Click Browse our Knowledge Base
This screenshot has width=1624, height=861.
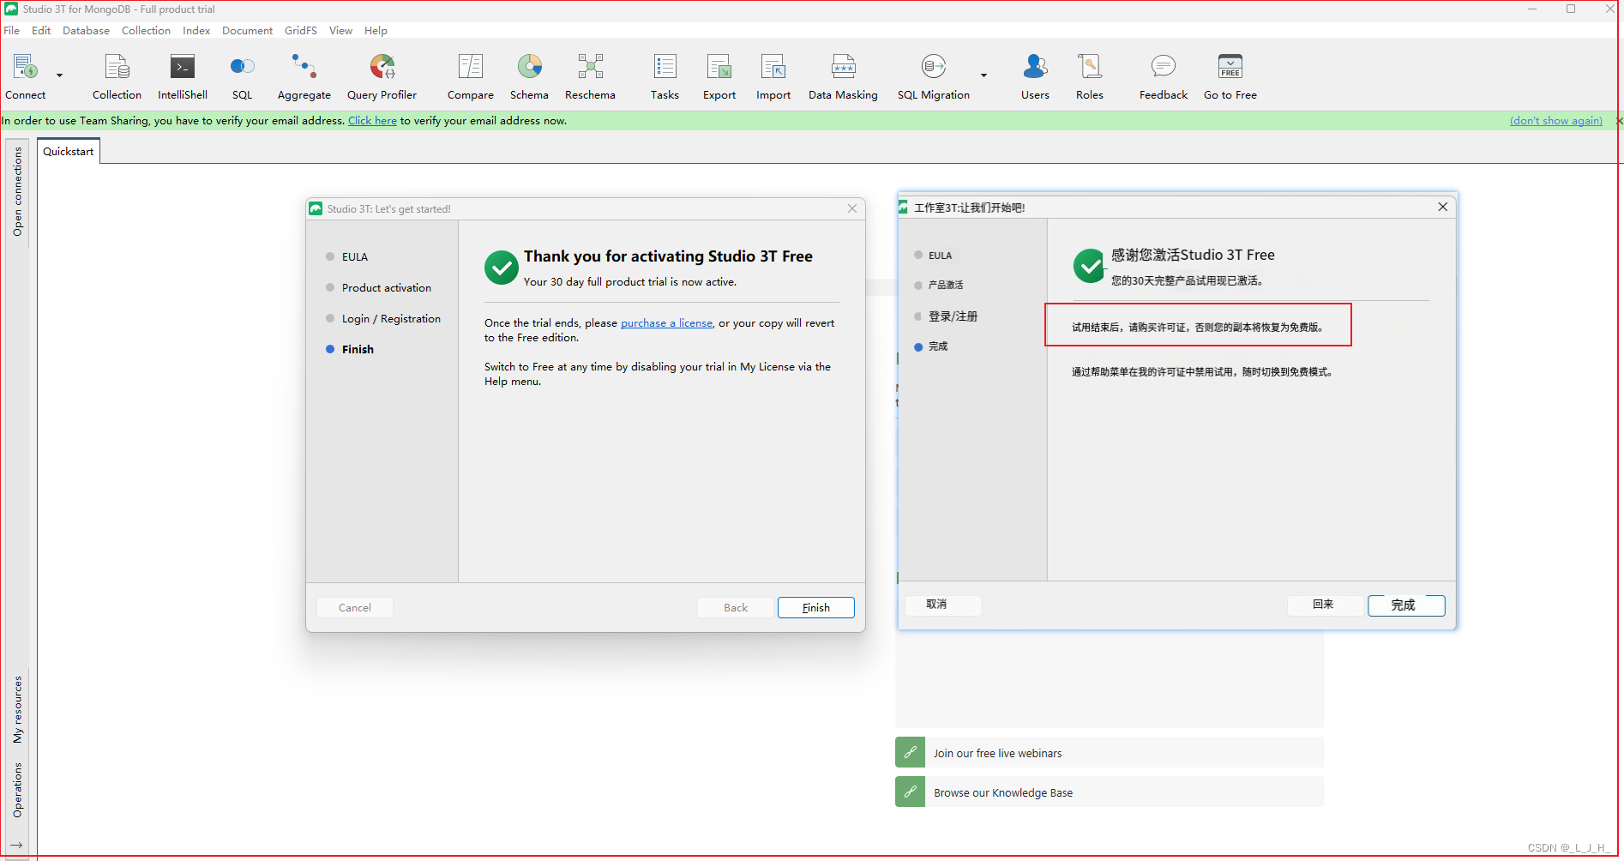1003,792
